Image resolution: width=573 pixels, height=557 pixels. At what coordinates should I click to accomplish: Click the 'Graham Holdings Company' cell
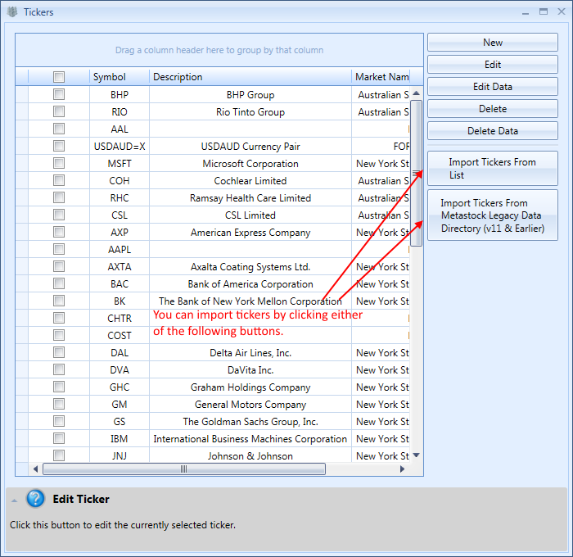point(250,387)
